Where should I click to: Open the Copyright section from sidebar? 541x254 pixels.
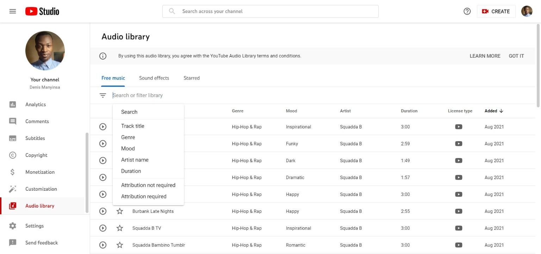[x=36, y=155]
